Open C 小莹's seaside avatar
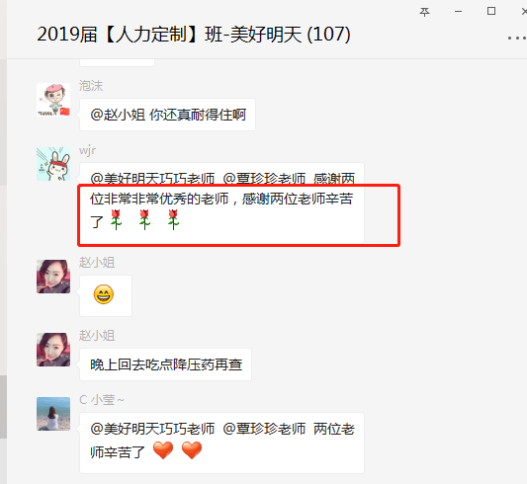This screenshot has width=527, height=484. (53, 414)
